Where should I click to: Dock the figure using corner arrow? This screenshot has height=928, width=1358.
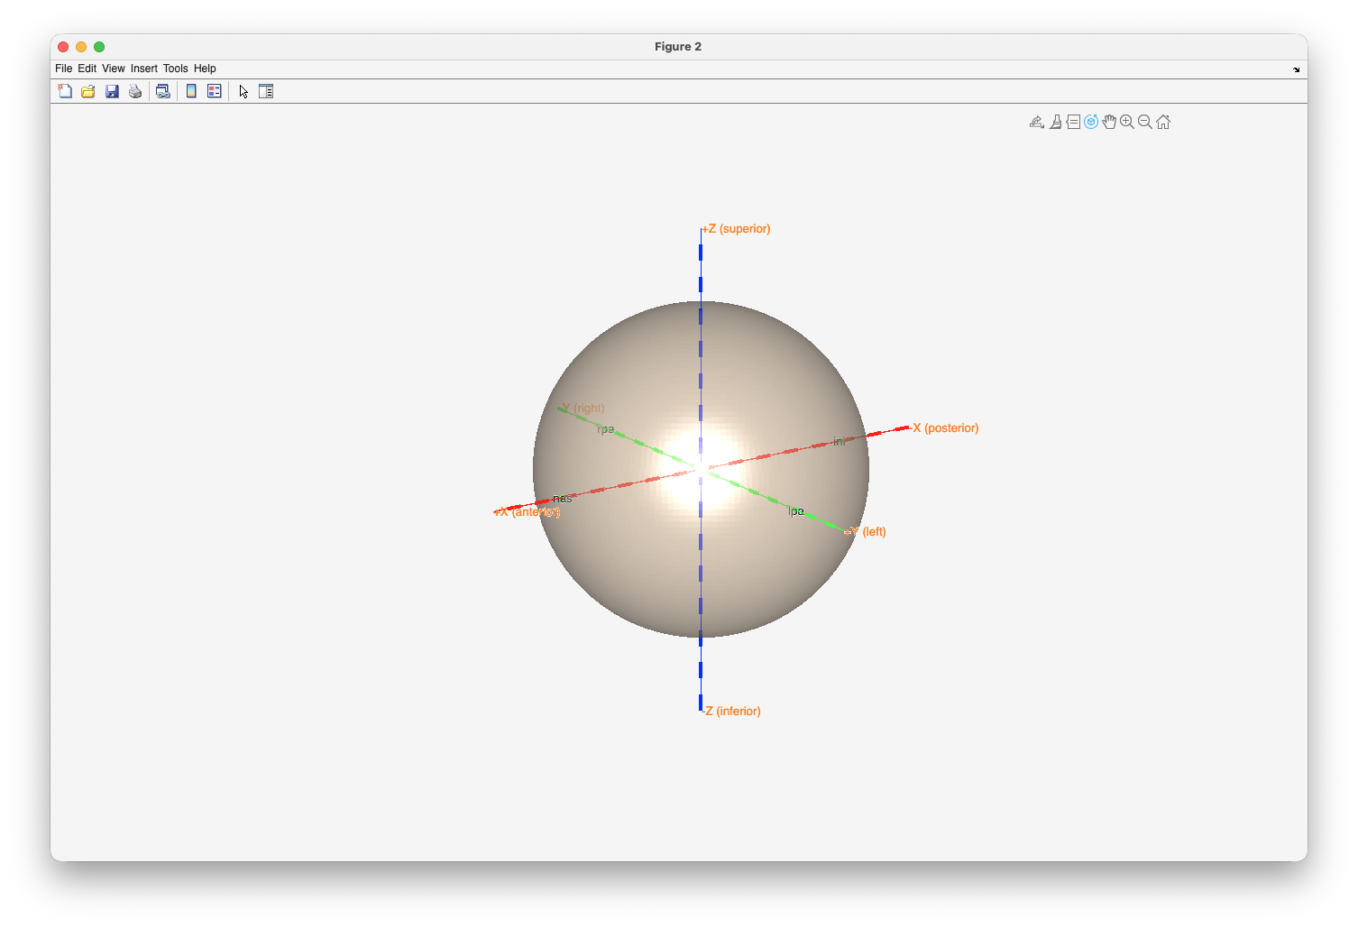1297,69
